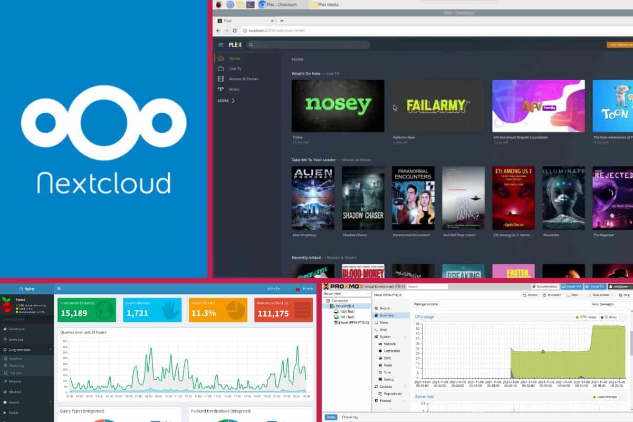Open Home in the Plex sidebar

pos(246,58)
